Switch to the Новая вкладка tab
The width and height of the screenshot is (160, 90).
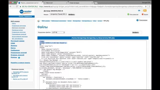click(81, 3)
